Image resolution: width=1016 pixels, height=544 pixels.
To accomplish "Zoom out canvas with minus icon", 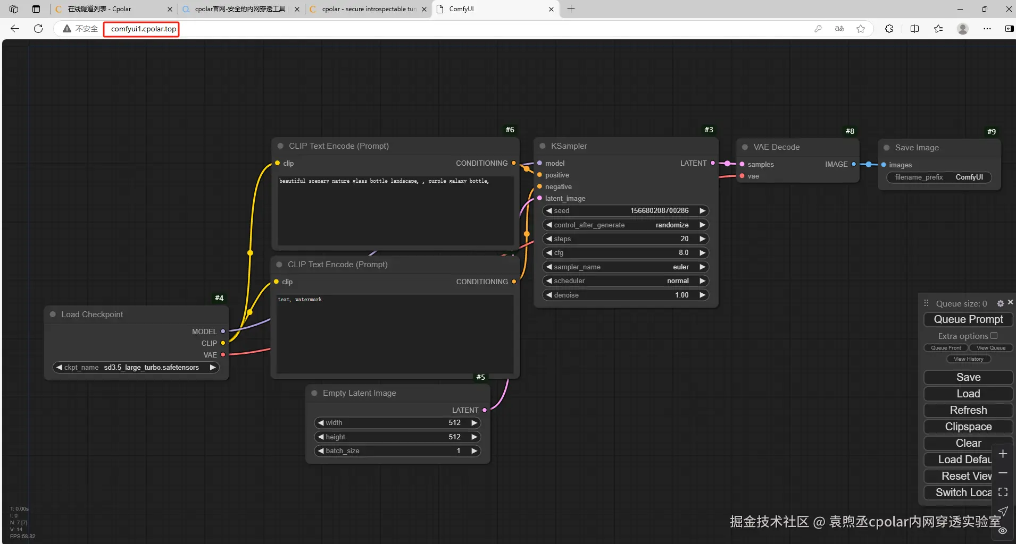I will 1003,473.
